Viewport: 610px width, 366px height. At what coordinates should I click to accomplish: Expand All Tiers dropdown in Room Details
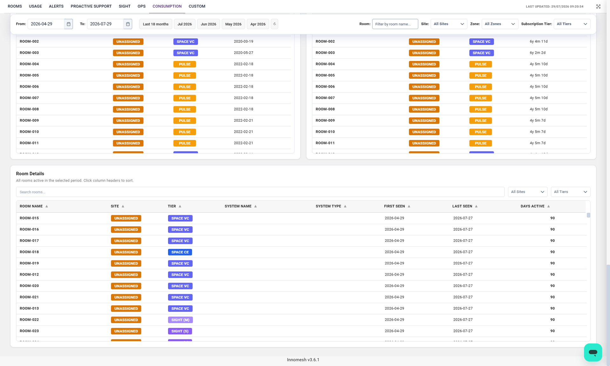tap(570, 192)
